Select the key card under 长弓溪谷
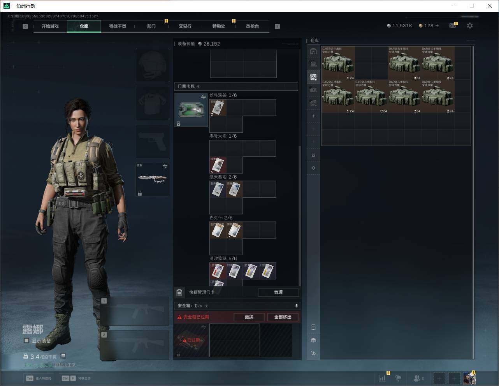The image size is (499, 386). click(x=218, y=107)
